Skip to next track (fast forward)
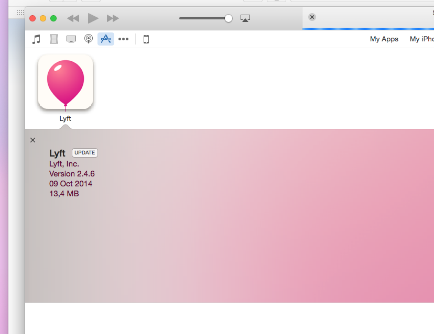This screenshot has width=434, height=334. pos(113,18)
